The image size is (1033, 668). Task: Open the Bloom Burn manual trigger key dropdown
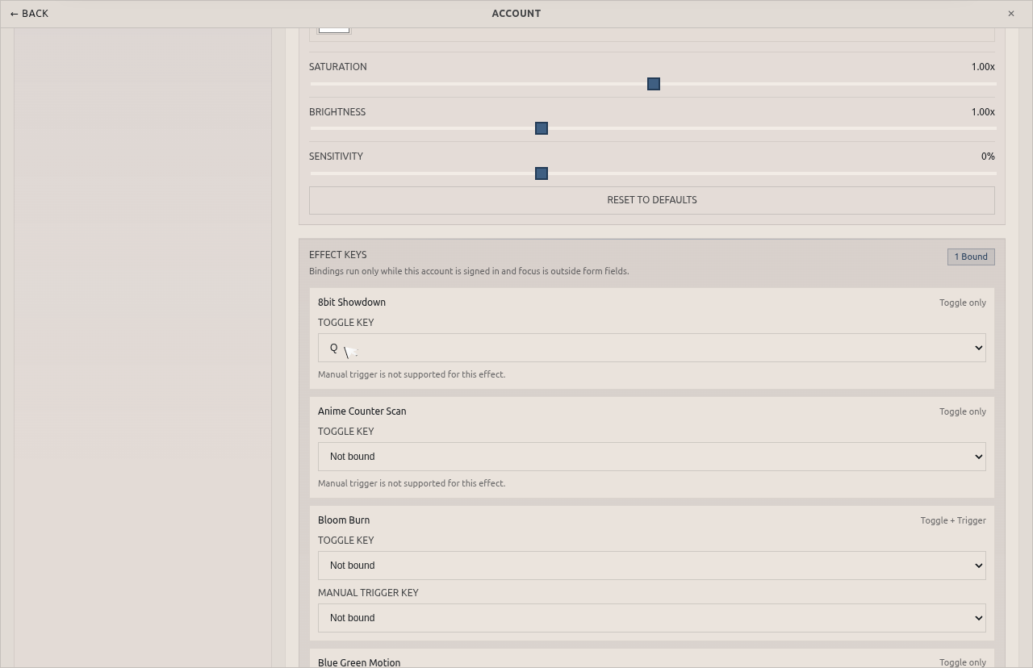tap(652, 617)
